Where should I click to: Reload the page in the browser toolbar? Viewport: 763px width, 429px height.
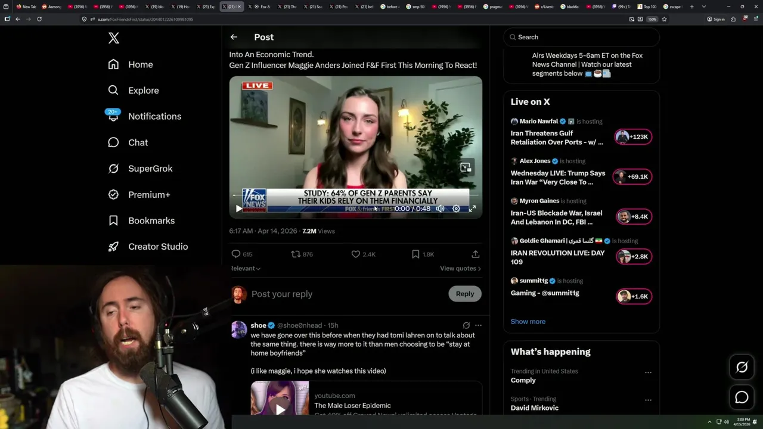click(x=39, y=19)
